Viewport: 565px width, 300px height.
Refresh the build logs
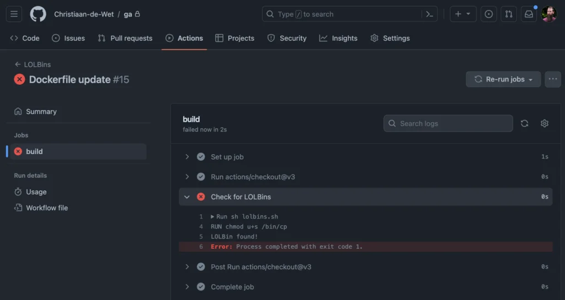[524, 123]
